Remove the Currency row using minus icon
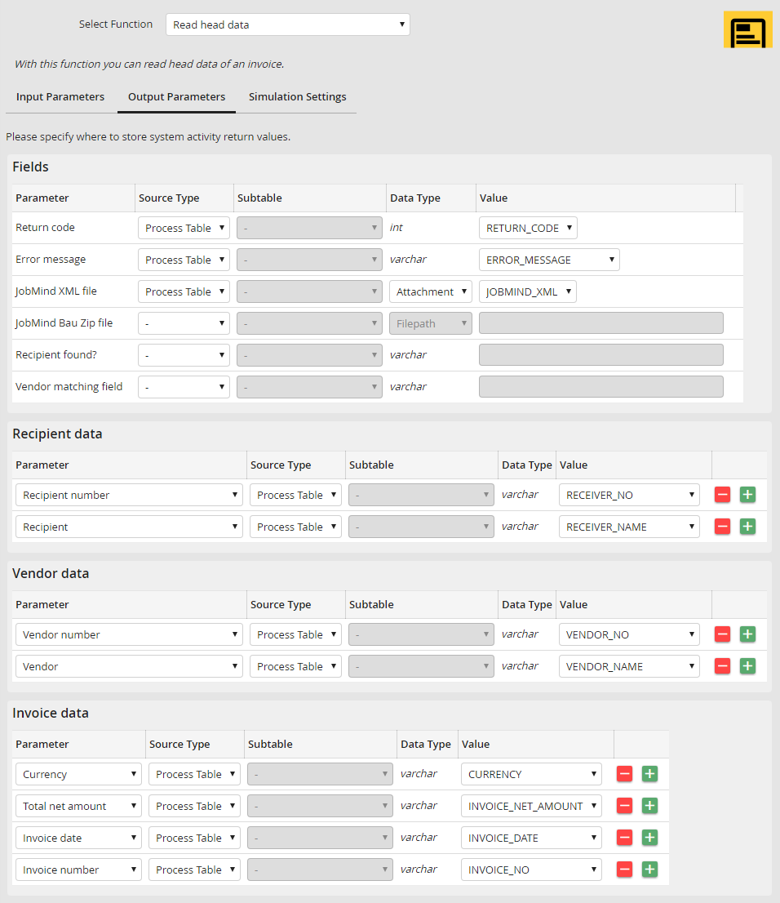Screen dimensions: 780x903 pyautogui.click(x=625, y=774)
